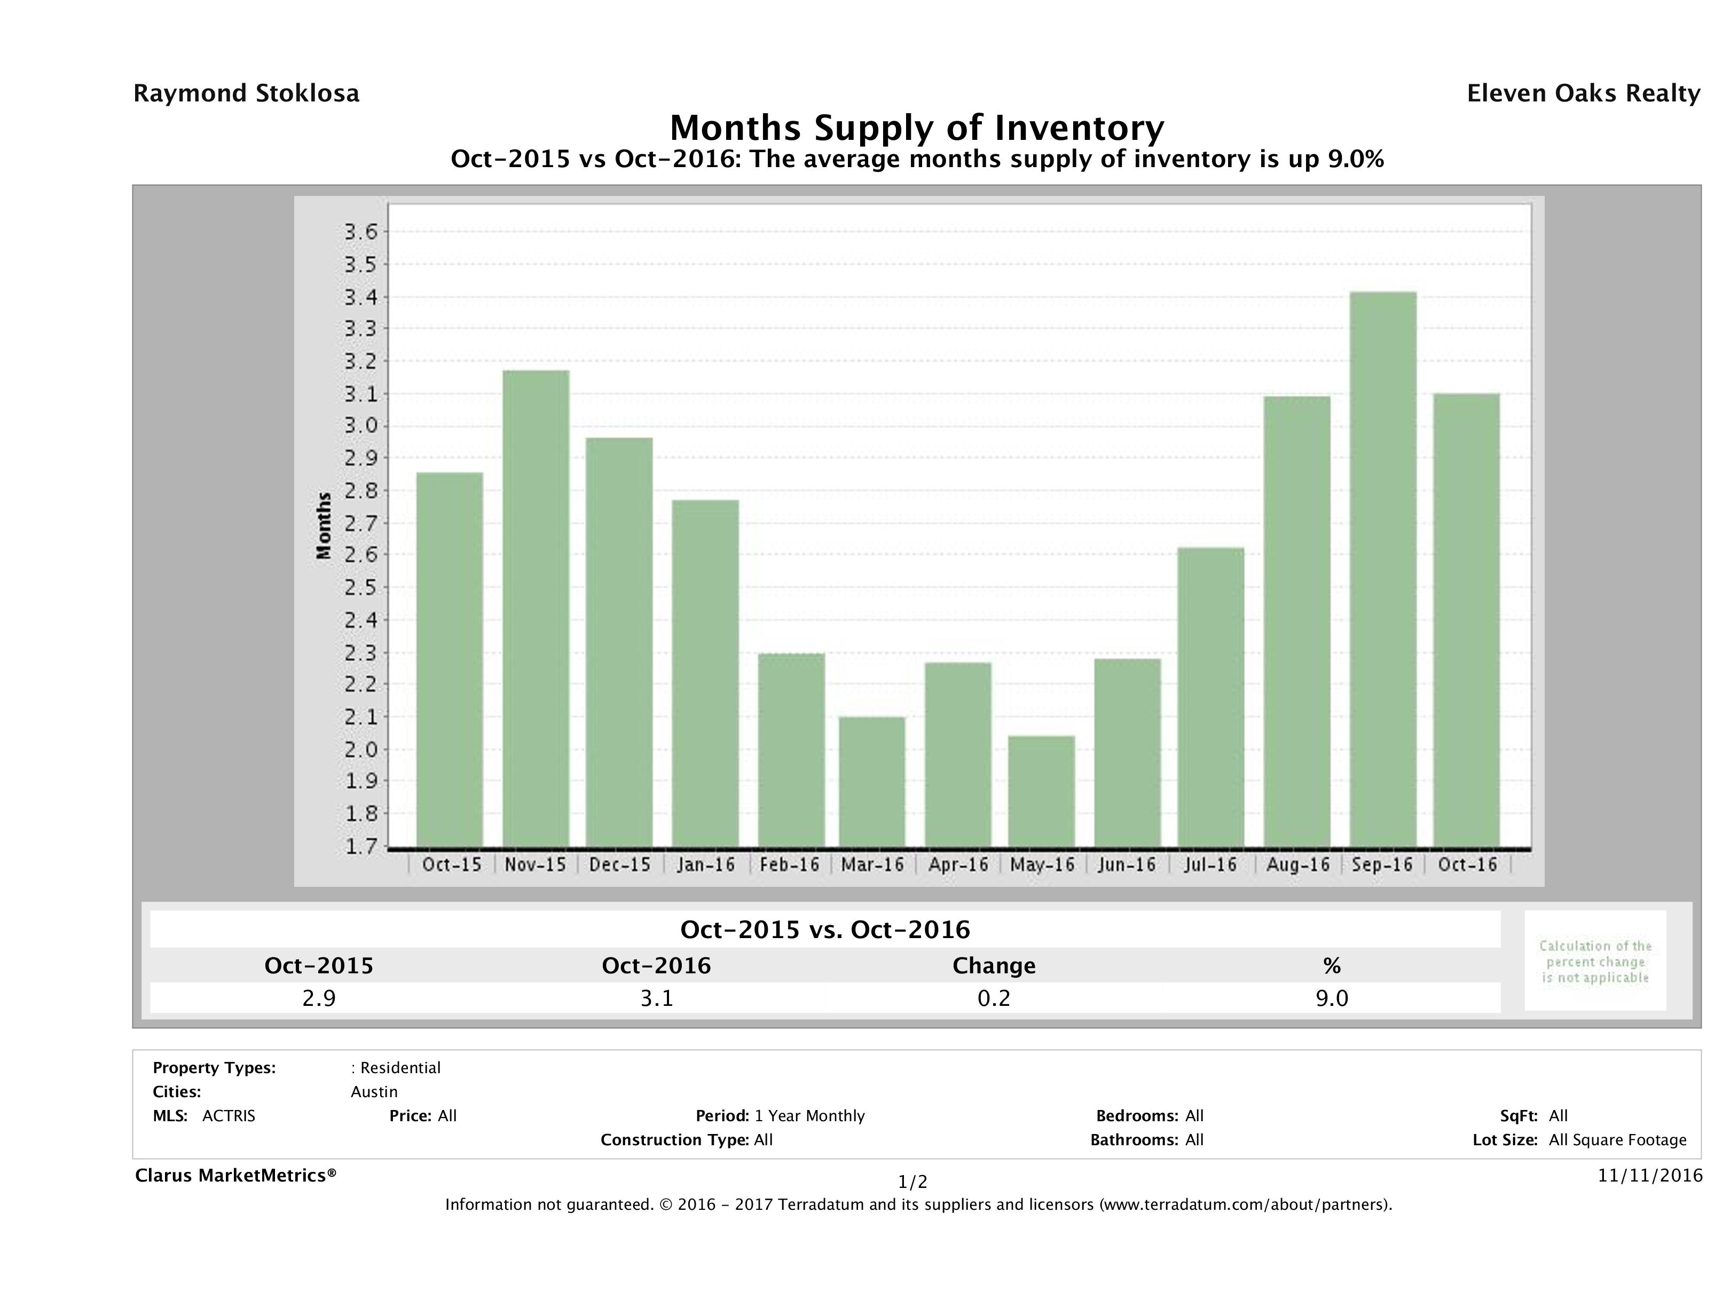This screenshot has height=1307, width=1723.
Task: Click the Austin cities value
Action: coord(374,1091)
